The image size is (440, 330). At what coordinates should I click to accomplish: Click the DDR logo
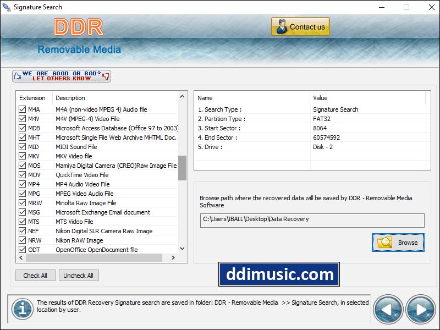click(x=80, y=26)
